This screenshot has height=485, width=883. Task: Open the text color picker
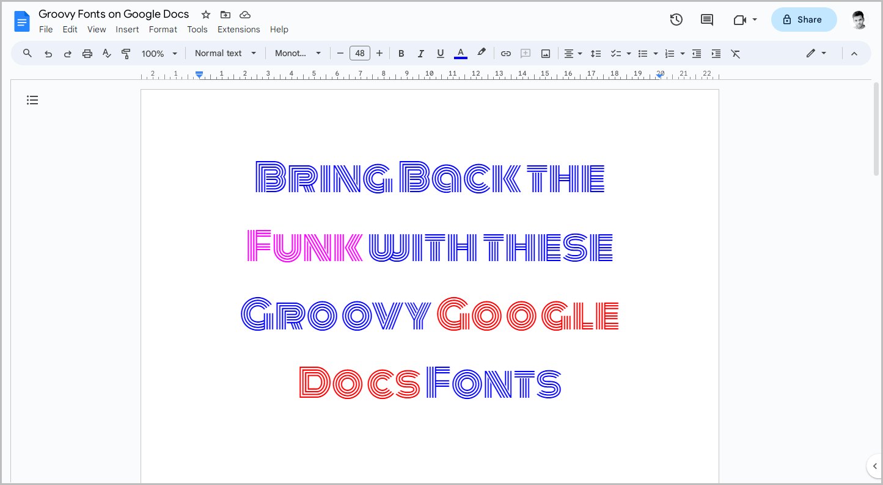coord(460,53)
